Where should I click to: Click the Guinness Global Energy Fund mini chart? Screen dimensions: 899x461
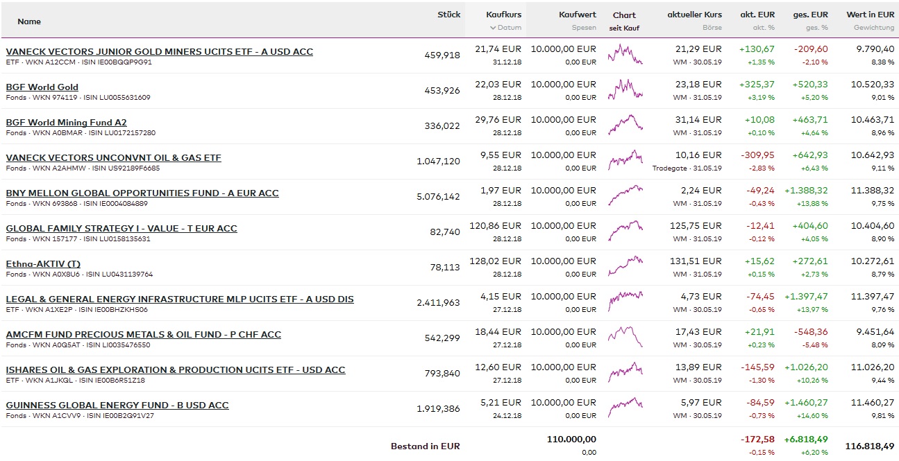tap(625, 408)
